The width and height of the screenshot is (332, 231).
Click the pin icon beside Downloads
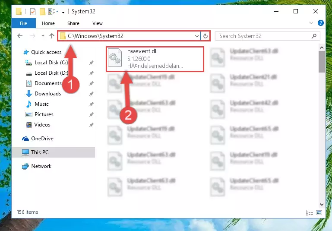pos(91,94)
